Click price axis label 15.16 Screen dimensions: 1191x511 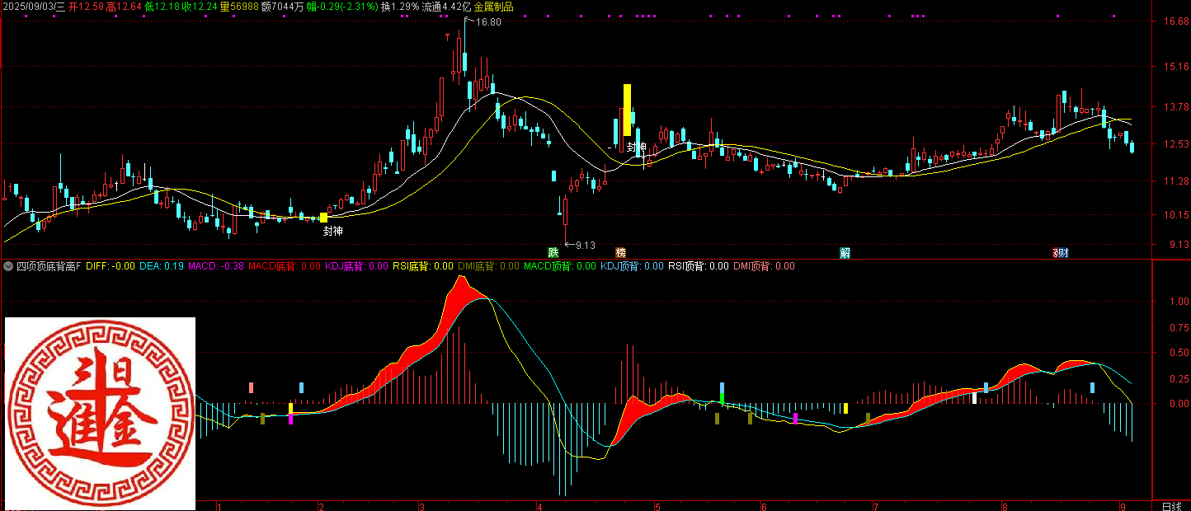(1176, 68)
